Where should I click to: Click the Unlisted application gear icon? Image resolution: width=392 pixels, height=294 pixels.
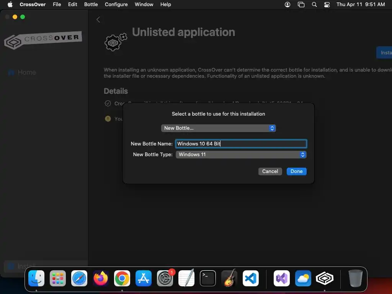116,42
